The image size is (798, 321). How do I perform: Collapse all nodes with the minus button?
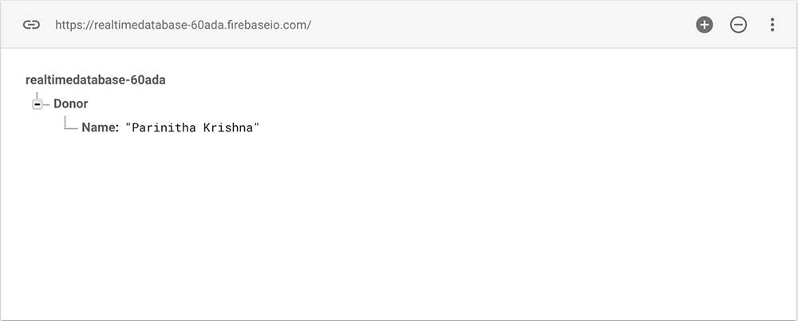[738, 25]
